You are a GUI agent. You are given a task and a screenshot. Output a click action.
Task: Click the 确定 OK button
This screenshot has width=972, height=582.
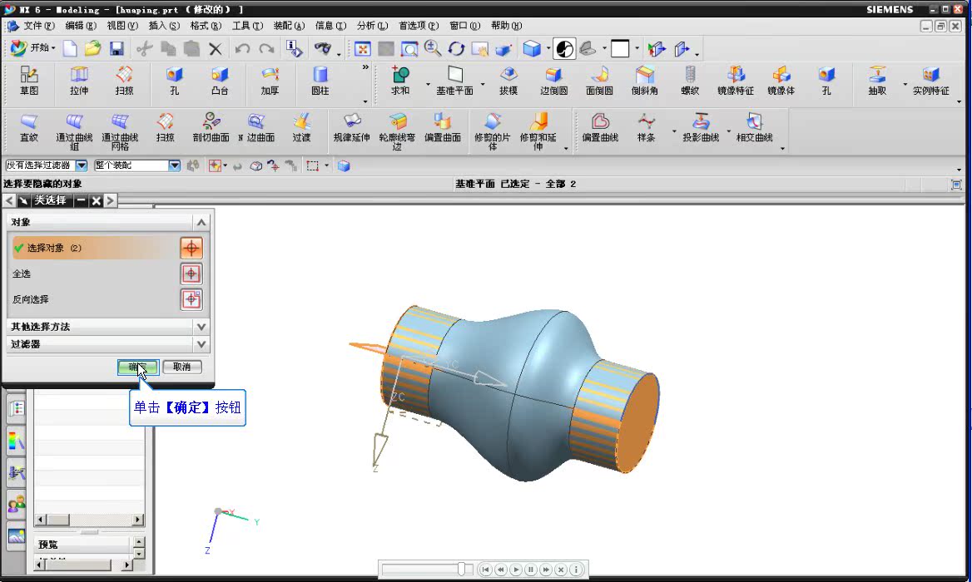(137, 367)
